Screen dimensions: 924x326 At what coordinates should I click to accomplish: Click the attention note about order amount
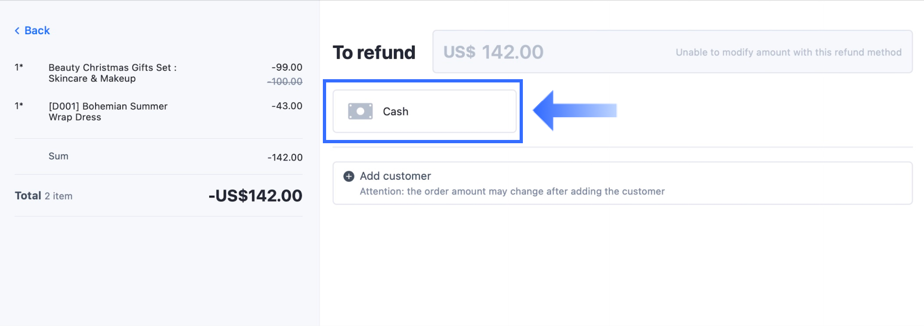tap(512, 191)
